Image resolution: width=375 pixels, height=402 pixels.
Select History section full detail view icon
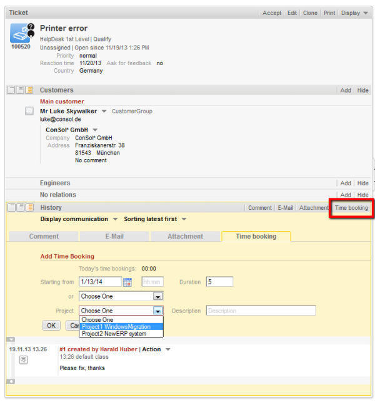(29, 207)
